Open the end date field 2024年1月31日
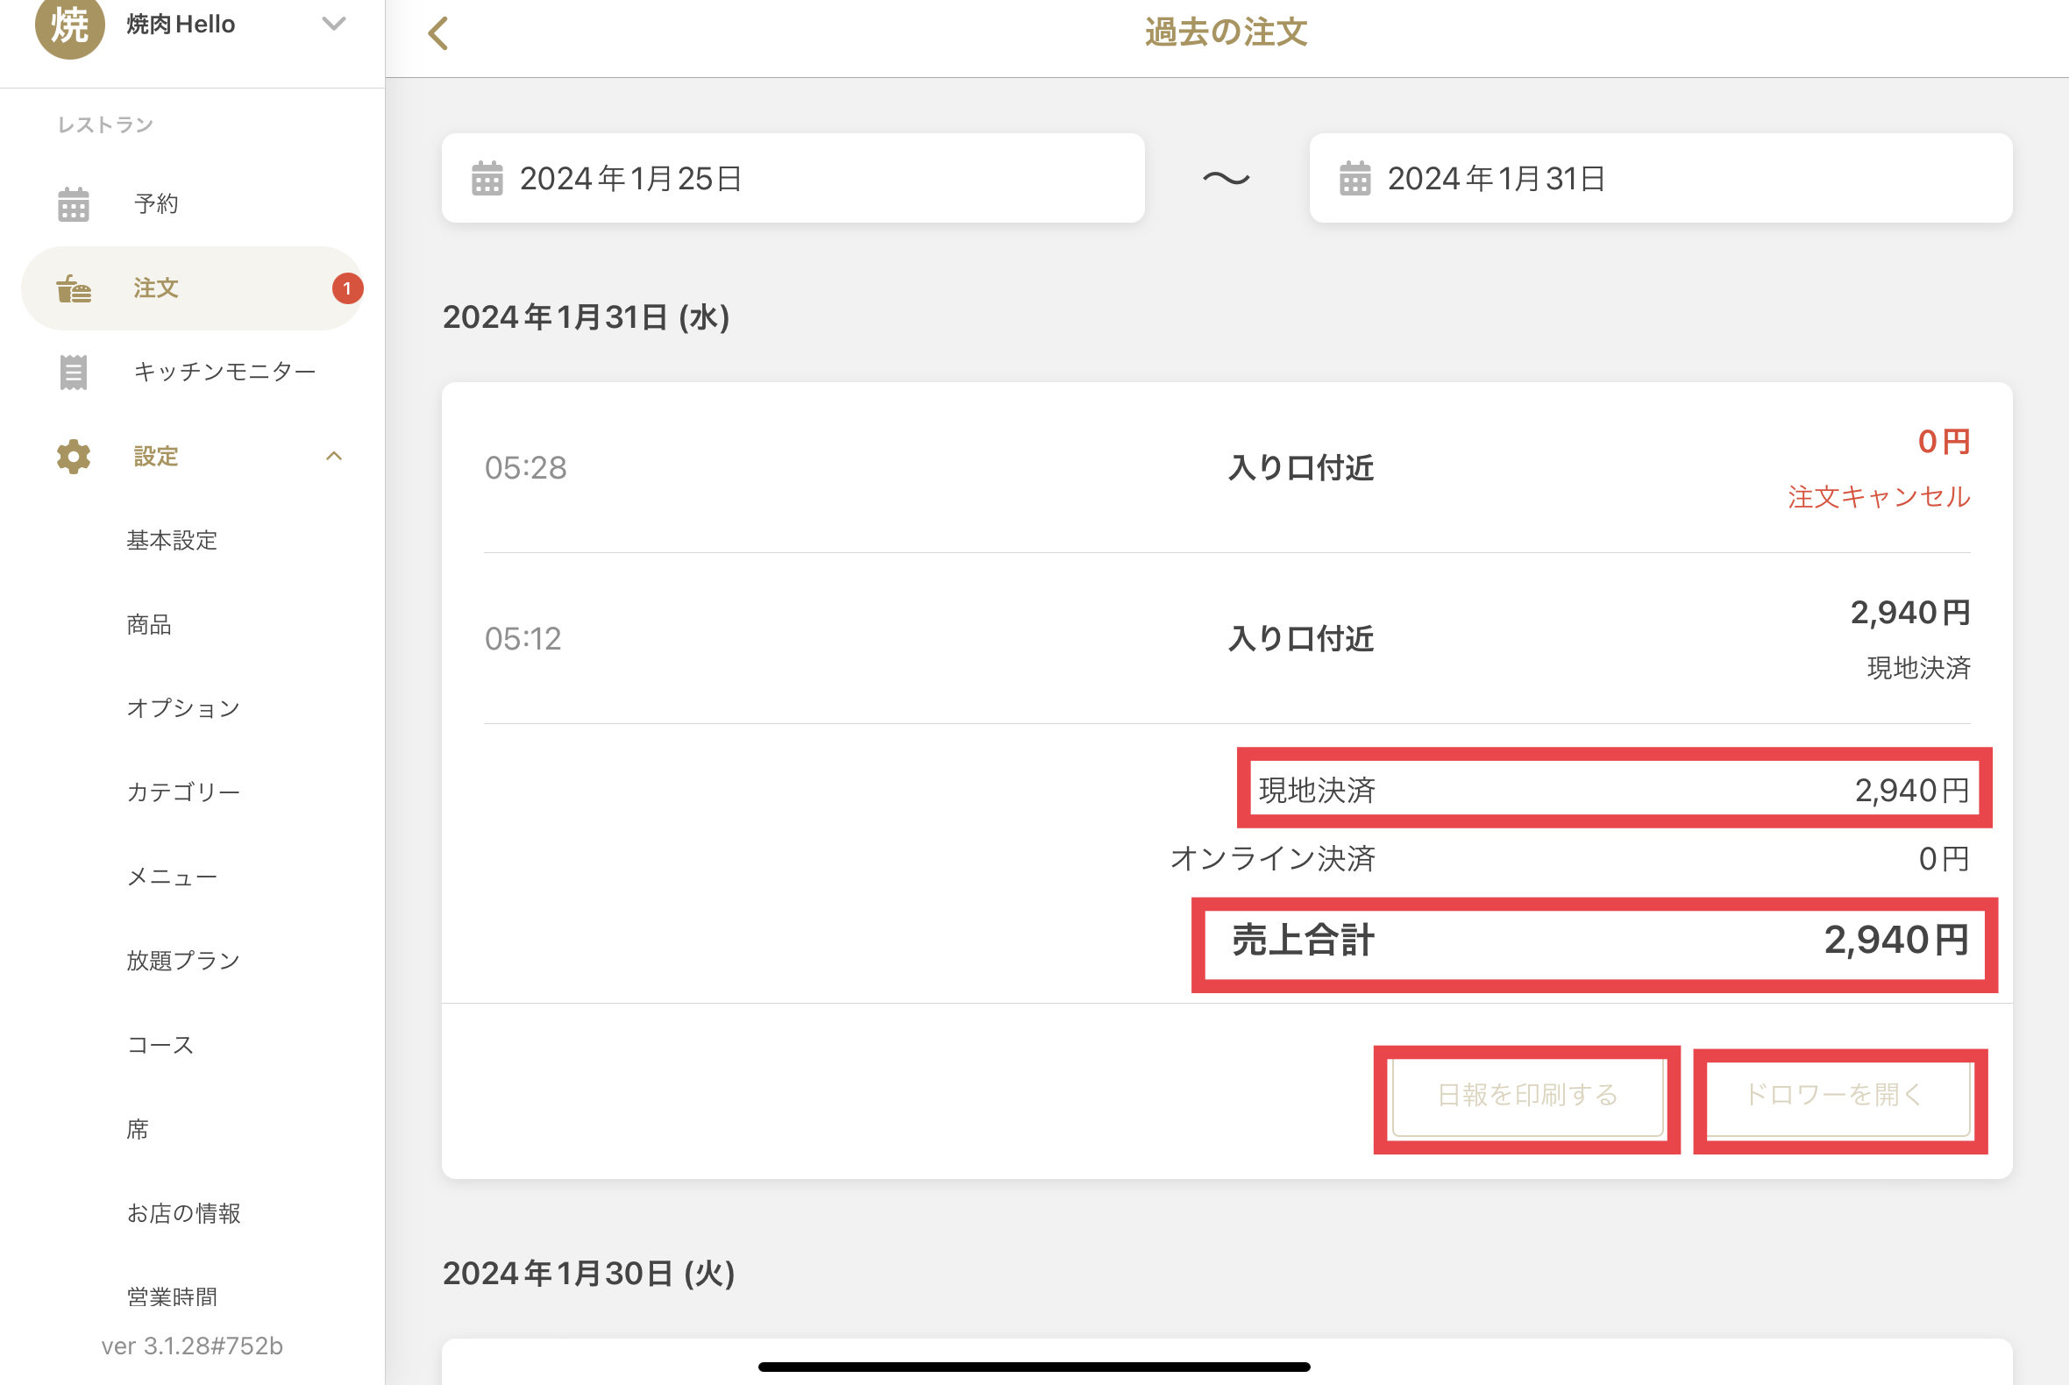The height and width of the screenshot is (1385, 2069). click(1660, 179)
